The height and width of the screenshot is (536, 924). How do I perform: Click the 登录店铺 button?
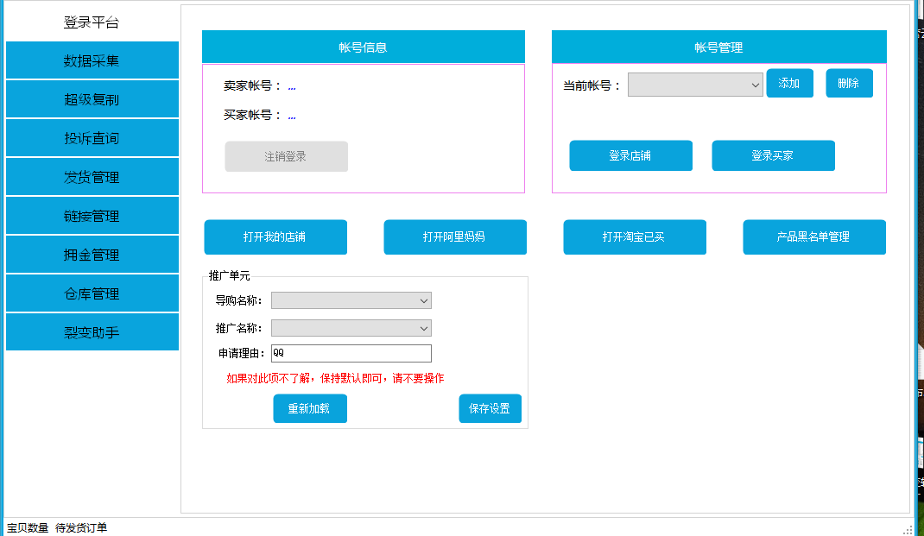630,156
